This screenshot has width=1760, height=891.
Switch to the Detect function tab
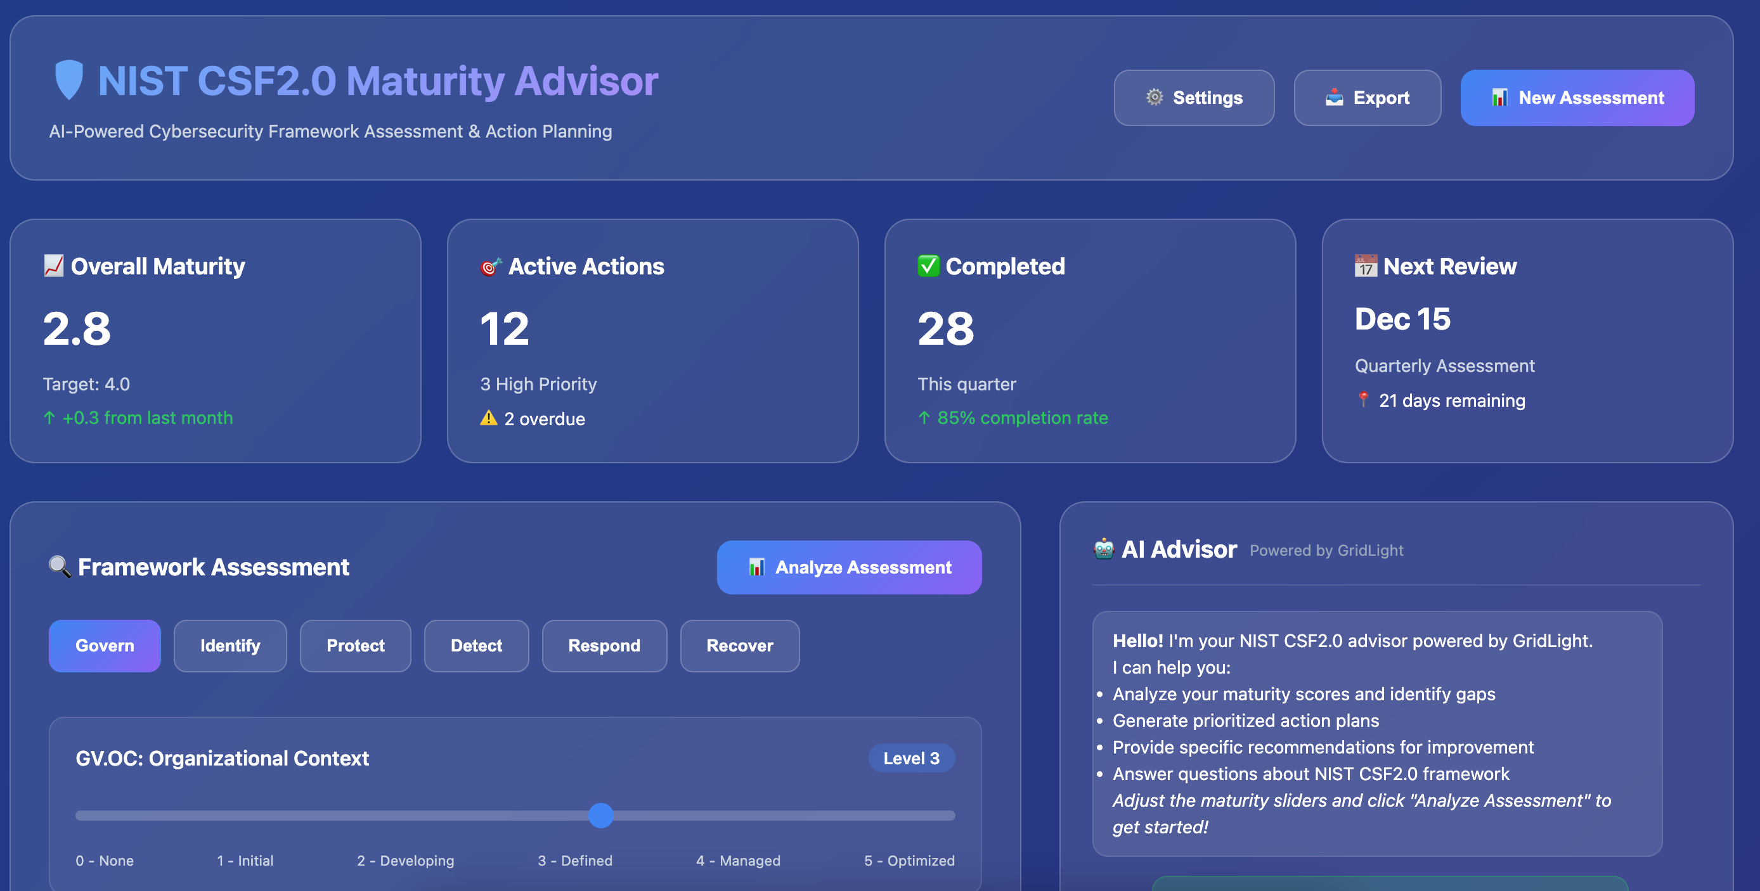[x=476, y=645]
